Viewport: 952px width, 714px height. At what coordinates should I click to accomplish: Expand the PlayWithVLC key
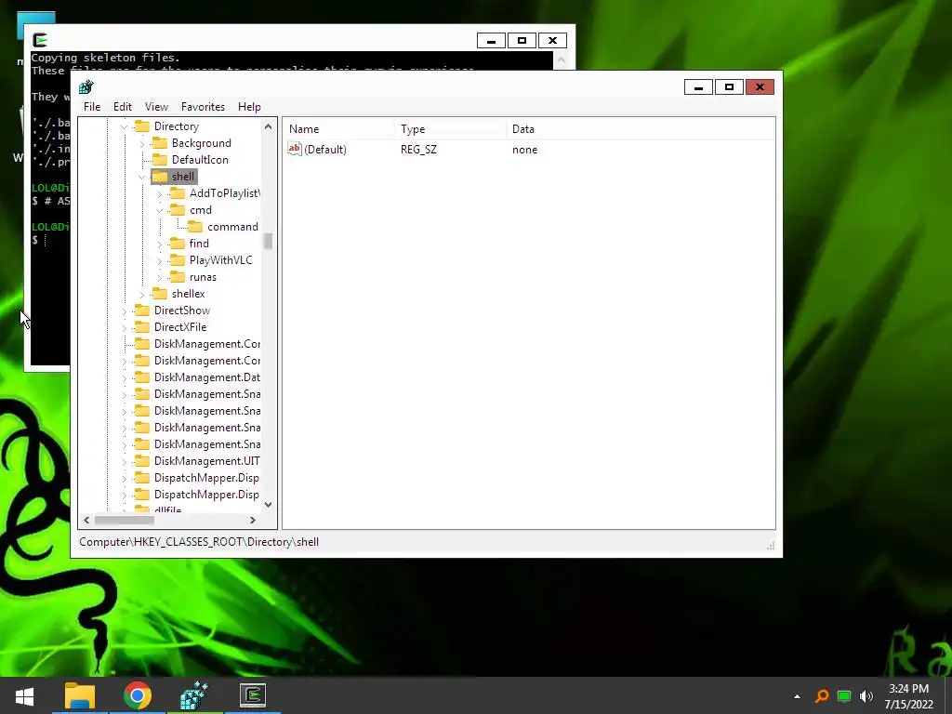pyautogui.click(x=160, y=261)
